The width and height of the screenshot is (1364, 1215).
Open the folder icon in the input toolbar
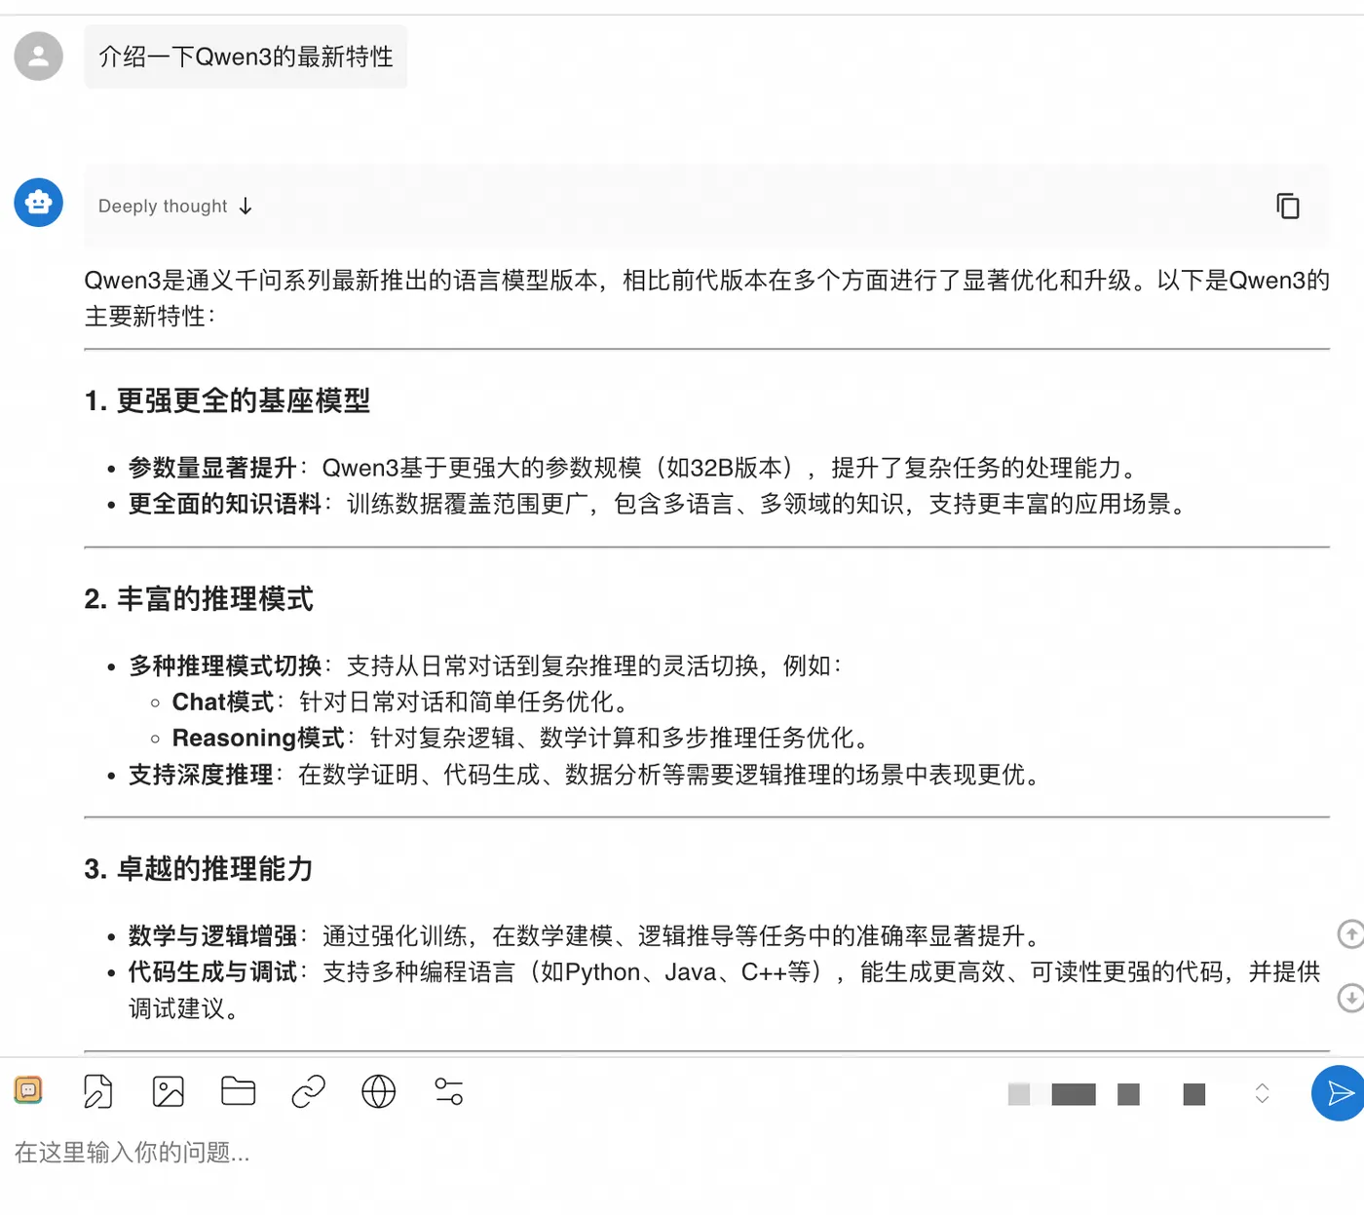pos(239,1091)
